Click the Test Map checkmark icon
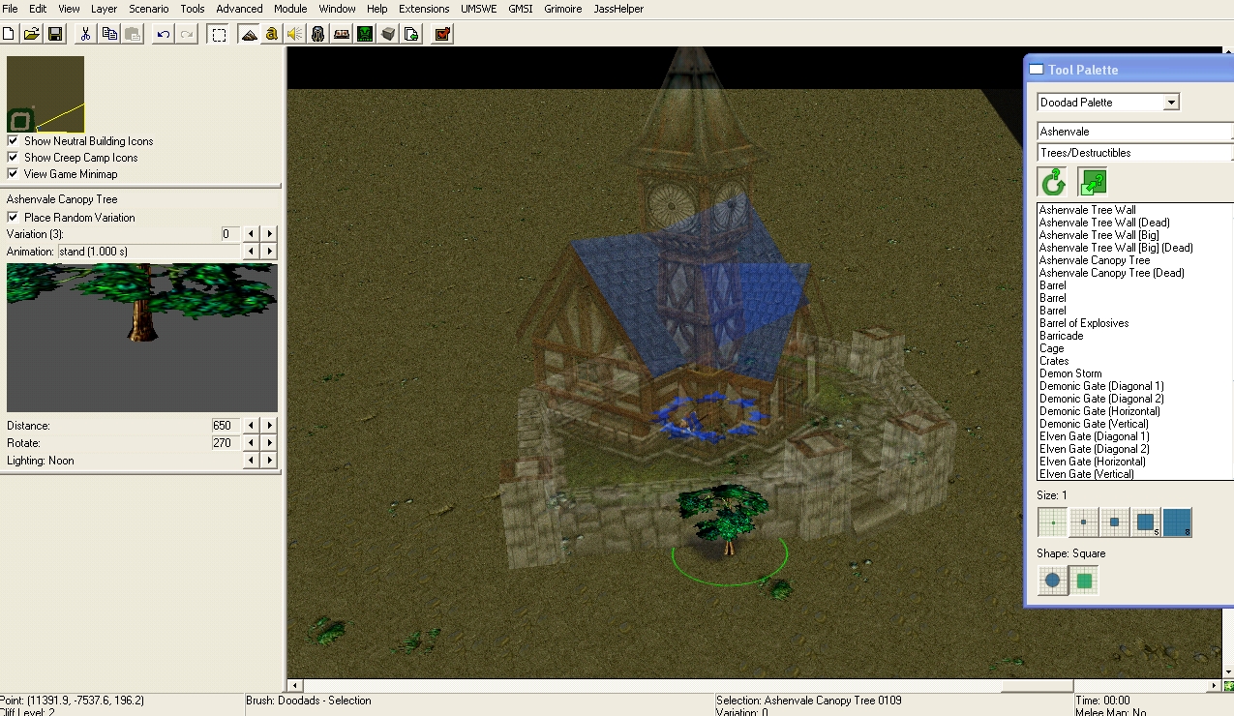1234x716 pixels. pyautogui.click(x=442, y=34)
